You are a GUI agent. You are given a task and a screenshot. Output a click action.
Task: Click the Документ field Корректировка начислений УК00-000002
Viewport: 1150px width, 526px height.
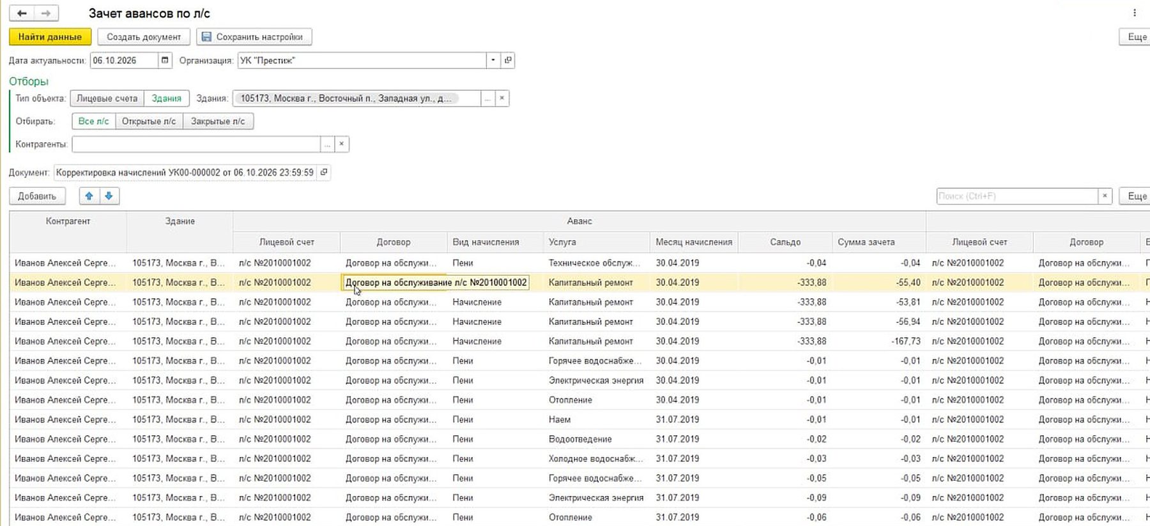pos(185,172)
